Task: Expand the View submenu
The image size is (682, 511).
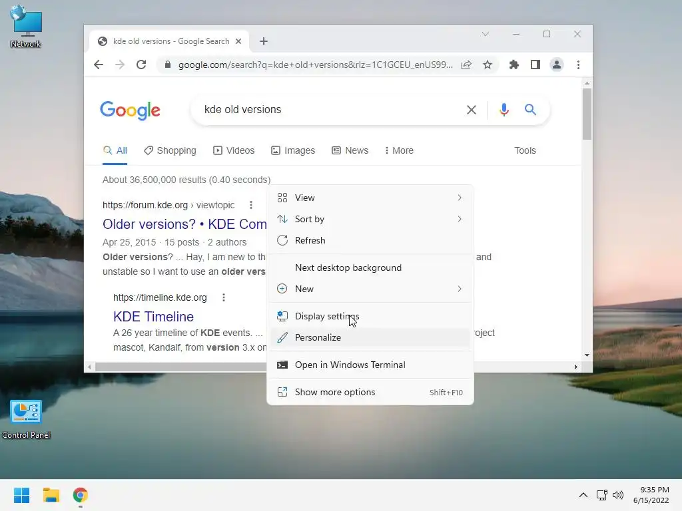Action: pos(370,198)
